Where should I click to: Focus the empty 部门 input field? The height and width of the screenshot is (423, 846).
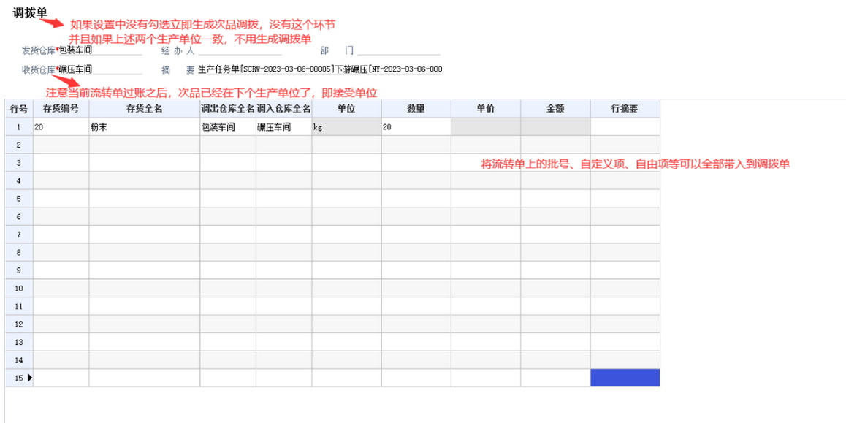tap(398, 50)
